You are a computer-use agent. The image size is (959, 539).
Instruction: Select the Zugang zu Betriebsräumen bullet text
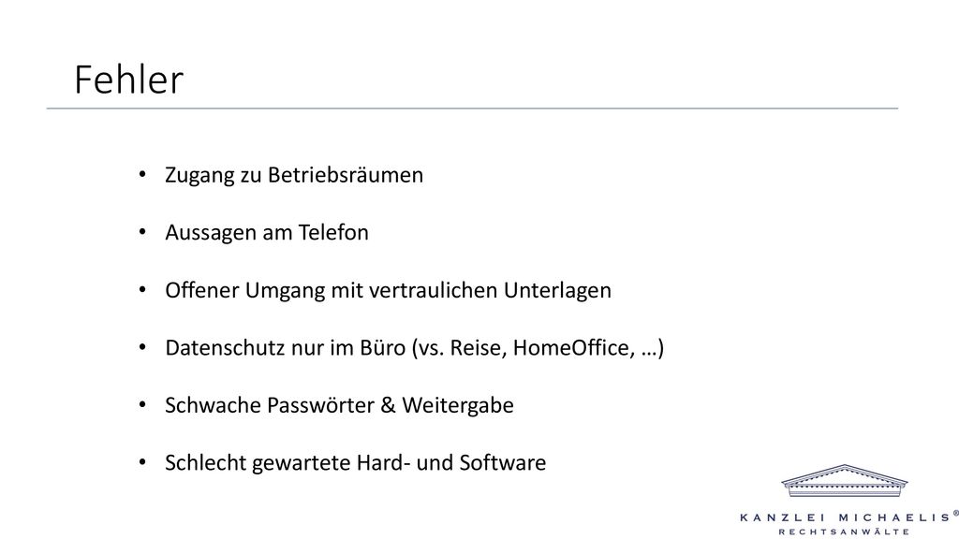293,175
